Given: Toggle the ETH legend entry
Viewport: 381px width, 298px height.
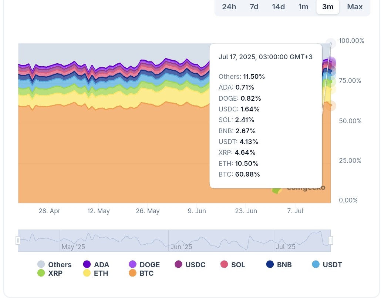Looking at the screenshot, I should tap(95, 273).
